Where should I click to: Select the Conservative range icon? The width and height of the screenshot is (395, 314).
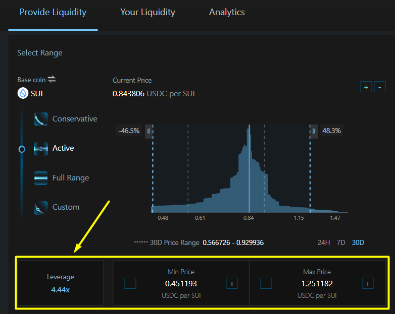click(x=41, y=119)
